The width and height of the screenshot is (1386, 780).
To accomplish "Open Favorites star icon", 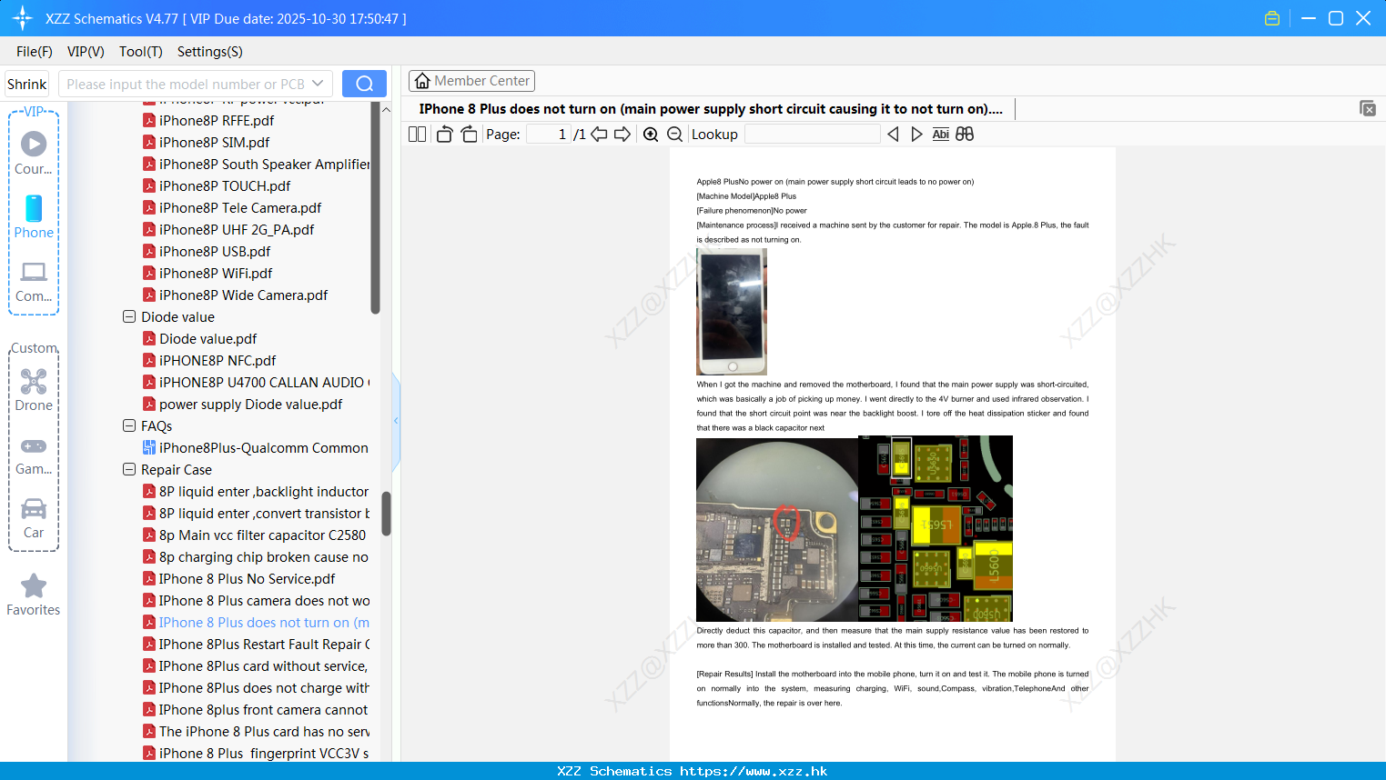I will point(34,595).
